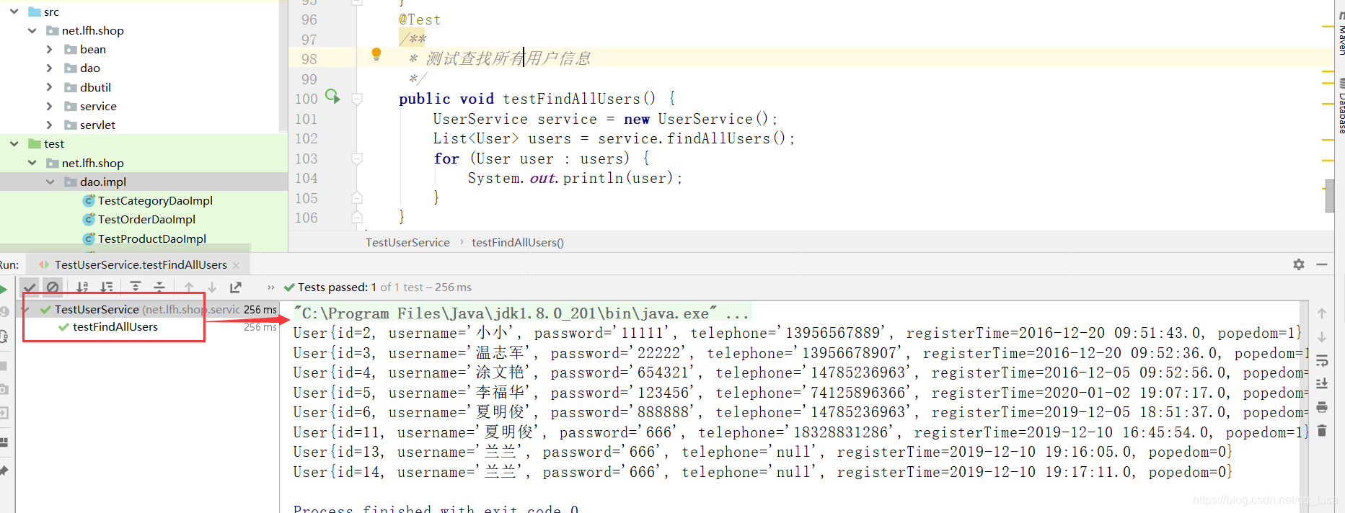Toggle scroll to end of console
Screen dimensions: 1345x513
1322,383
